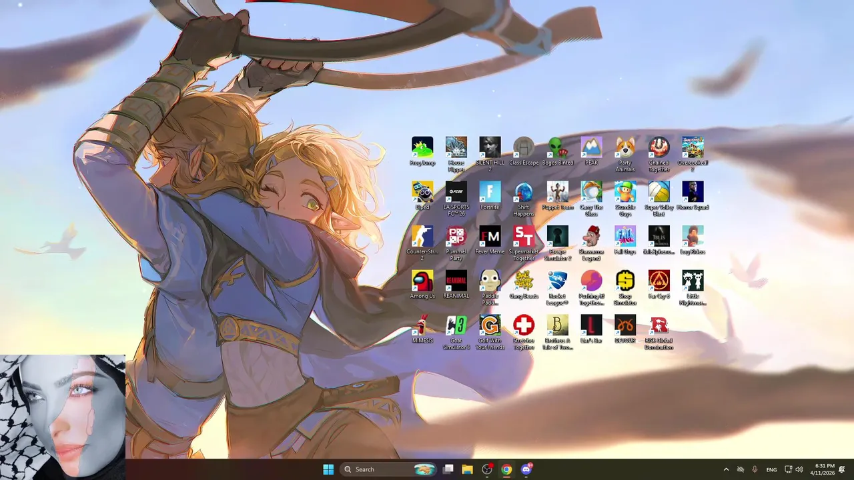Open the Among Us shortcut
Screen dimensions: 854x480
tap(422, 285)
